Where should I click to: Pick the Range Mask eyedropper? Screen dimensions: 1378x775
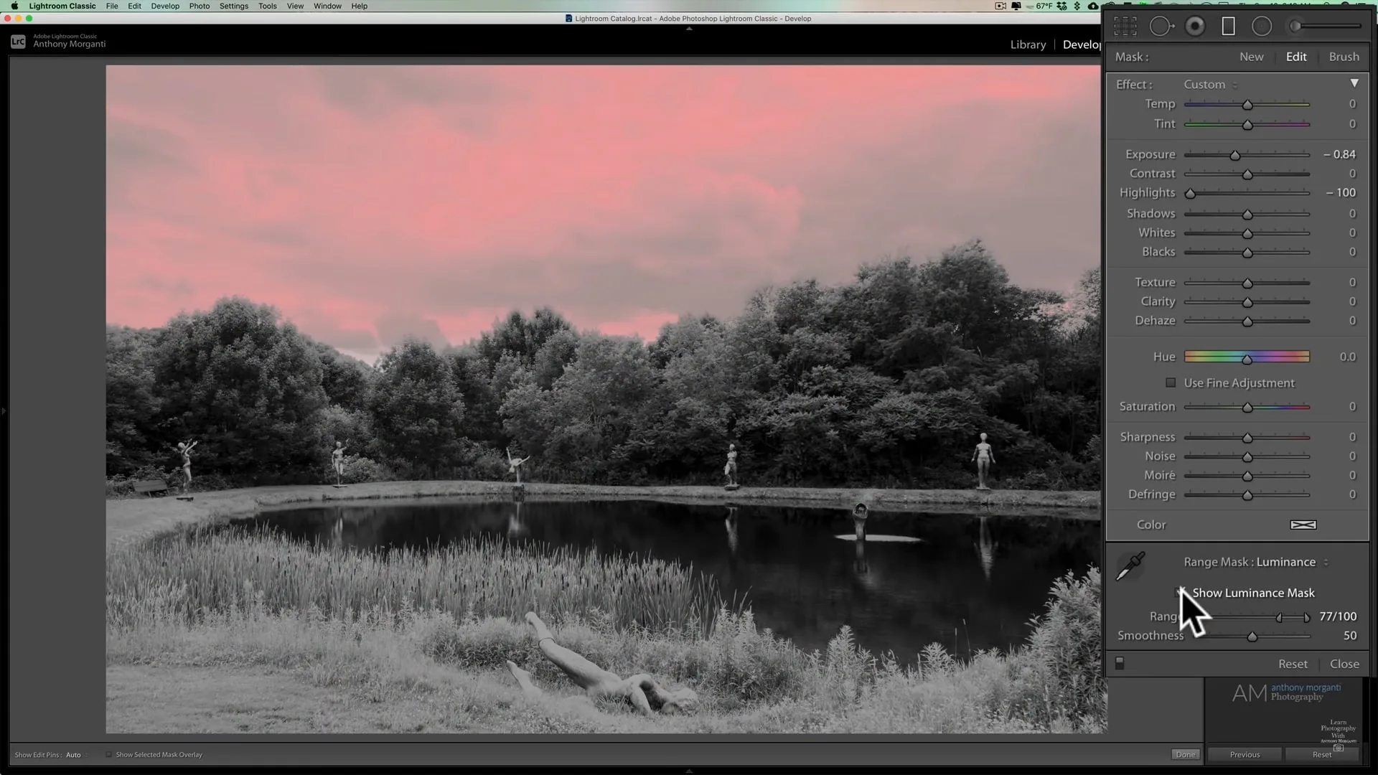pyautogui.click(x=1130, y=566)
